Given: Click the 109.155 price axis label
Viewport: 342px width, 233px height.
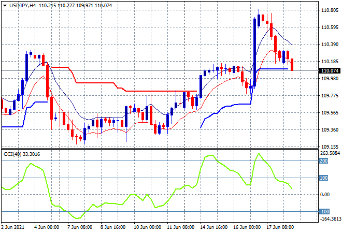Looking at the screenshot, I should click(330, 147).
